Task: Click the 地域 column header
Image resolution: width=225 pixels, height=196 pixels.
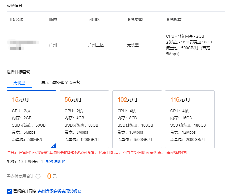Action: click(53, 20)
